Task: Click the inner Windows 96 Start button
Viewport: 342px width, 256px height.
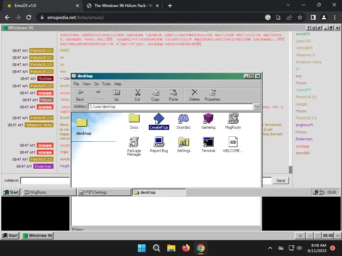Action: tap(11, 192)
